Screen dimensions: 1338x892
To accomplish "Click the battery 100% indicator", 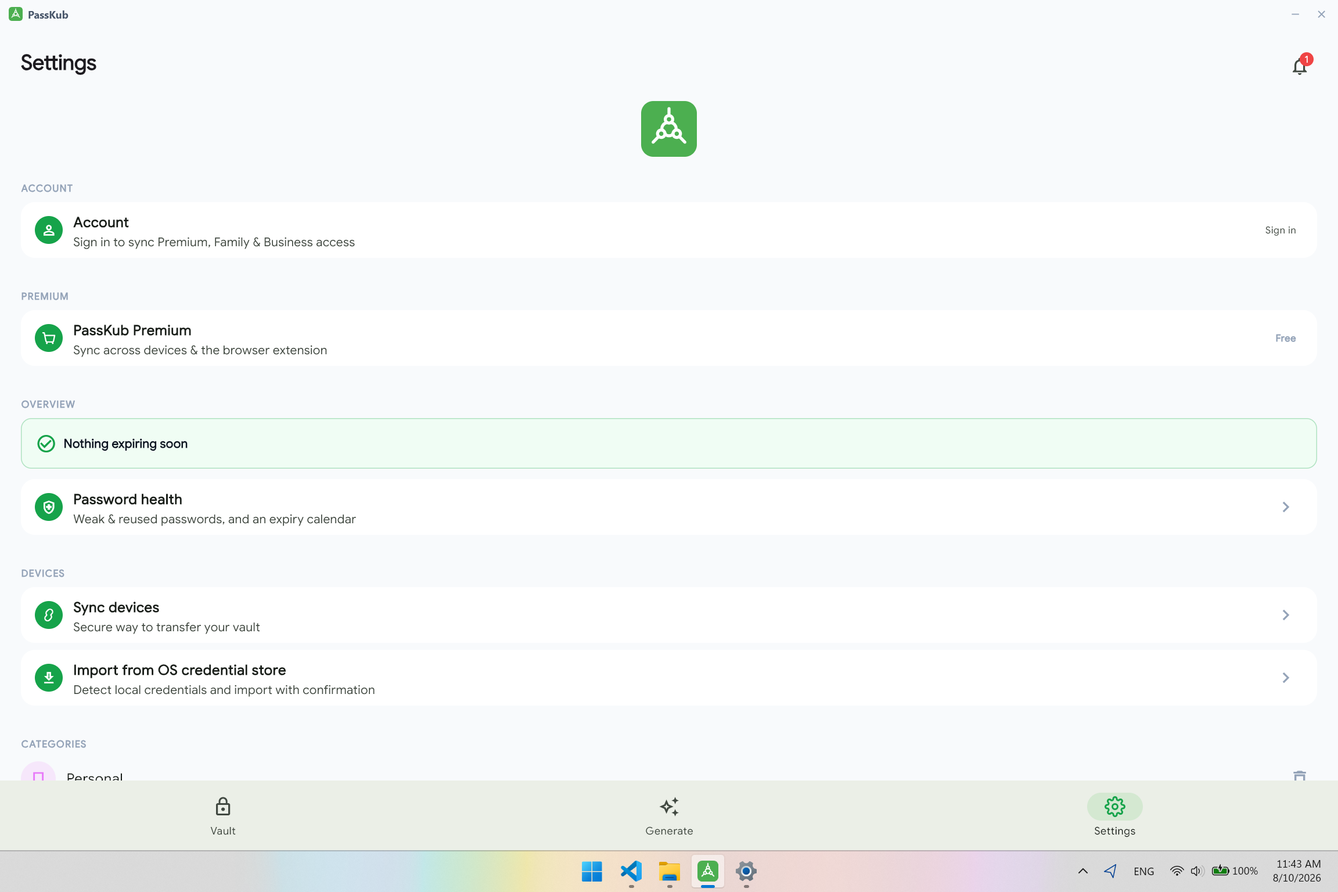I will 1235,871.
